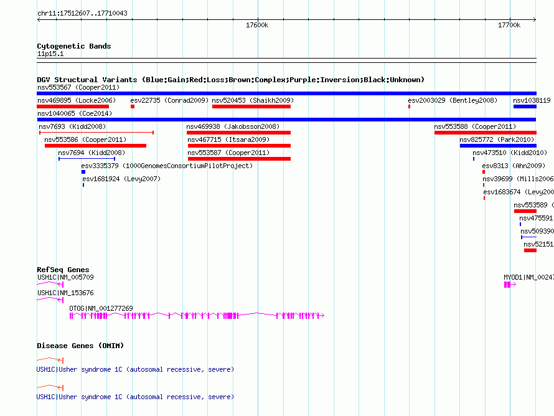Select the USH1C|NM_153676 RefSeq gene label
This screenshot has width=554, height=416.
[x=66, y=293]
